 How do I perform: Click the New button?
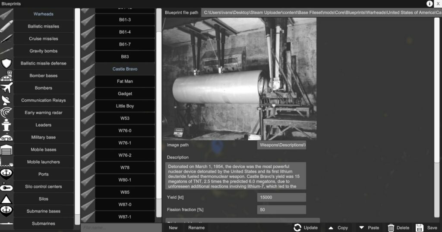tap(173, 228)
